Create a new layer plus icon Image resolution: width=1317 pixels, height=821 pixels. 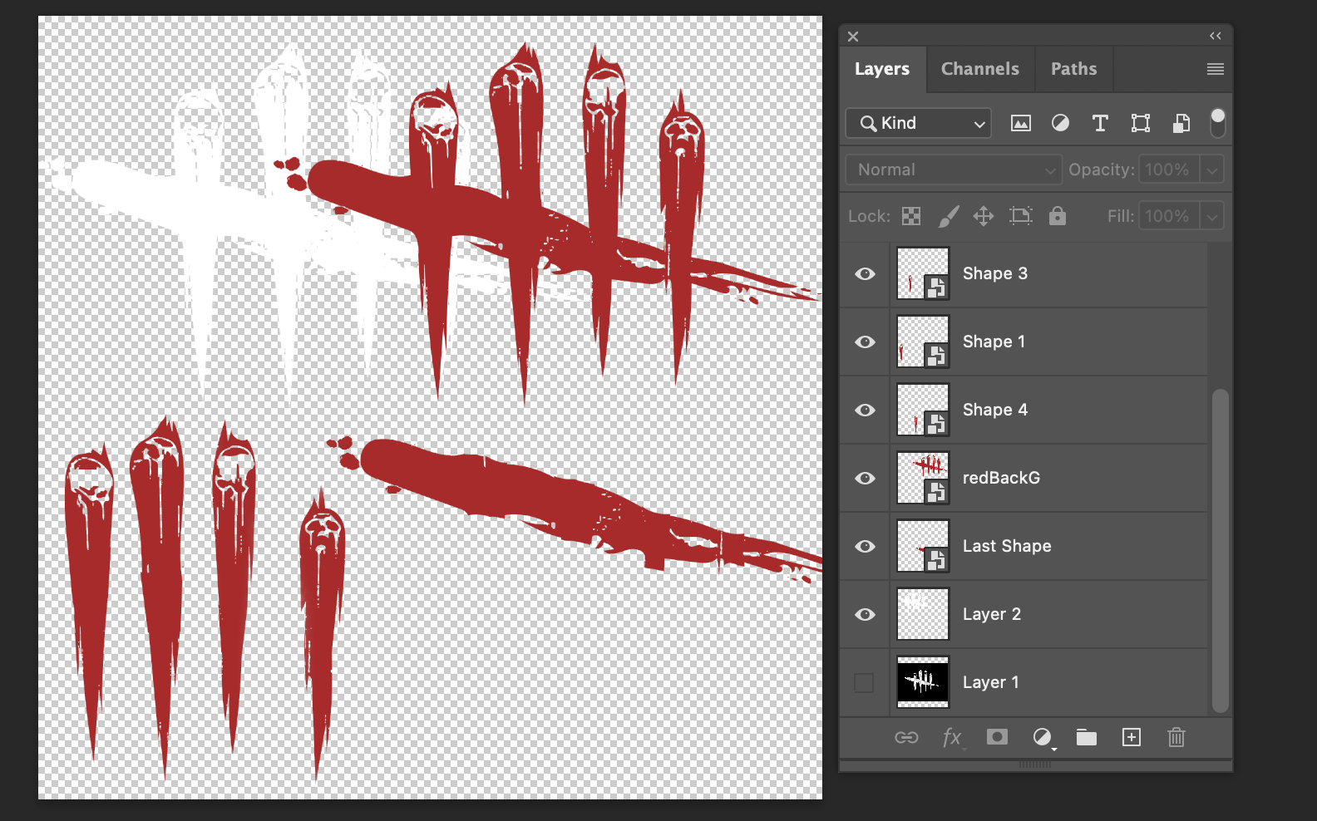1132,737
